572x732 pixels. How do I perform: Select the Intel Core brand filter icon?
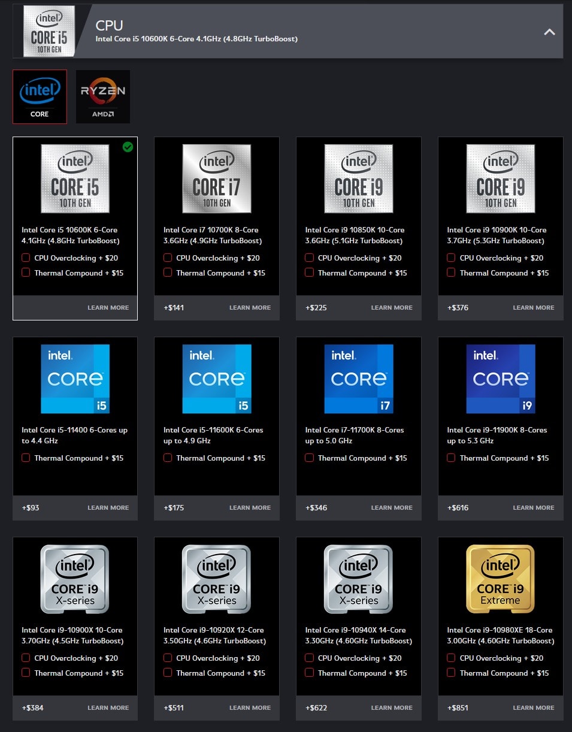coord(40,96)
